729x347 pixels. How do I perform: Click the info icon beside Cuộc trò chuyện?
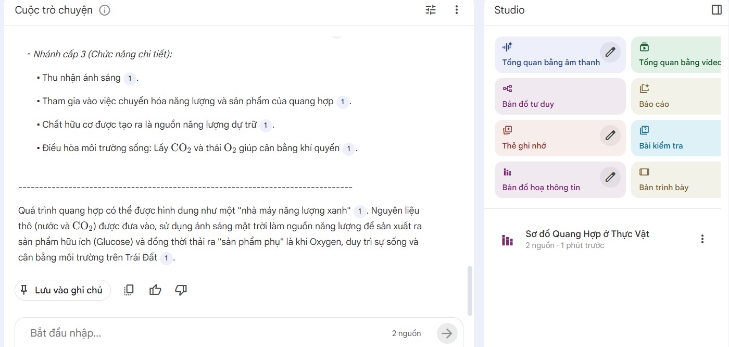tap(105, 10)
